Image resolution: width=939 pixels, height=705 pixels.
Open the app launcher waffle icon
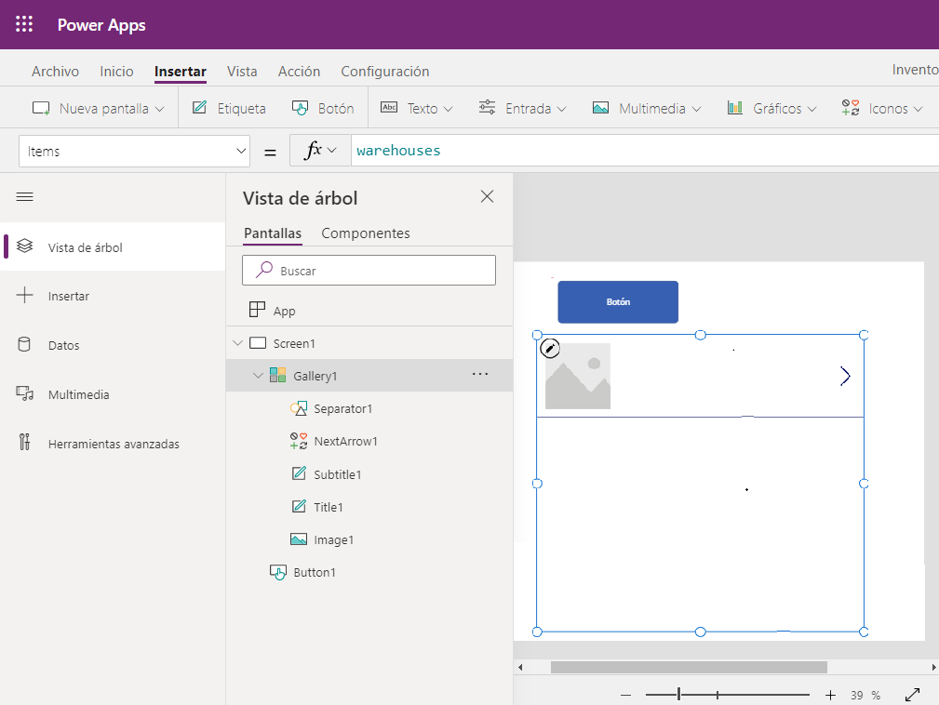pos(24,24)
